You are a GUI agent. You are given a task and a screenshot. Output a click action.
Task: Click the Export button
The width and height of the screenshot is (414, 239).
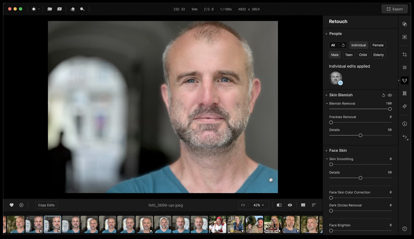coord(394,9)
